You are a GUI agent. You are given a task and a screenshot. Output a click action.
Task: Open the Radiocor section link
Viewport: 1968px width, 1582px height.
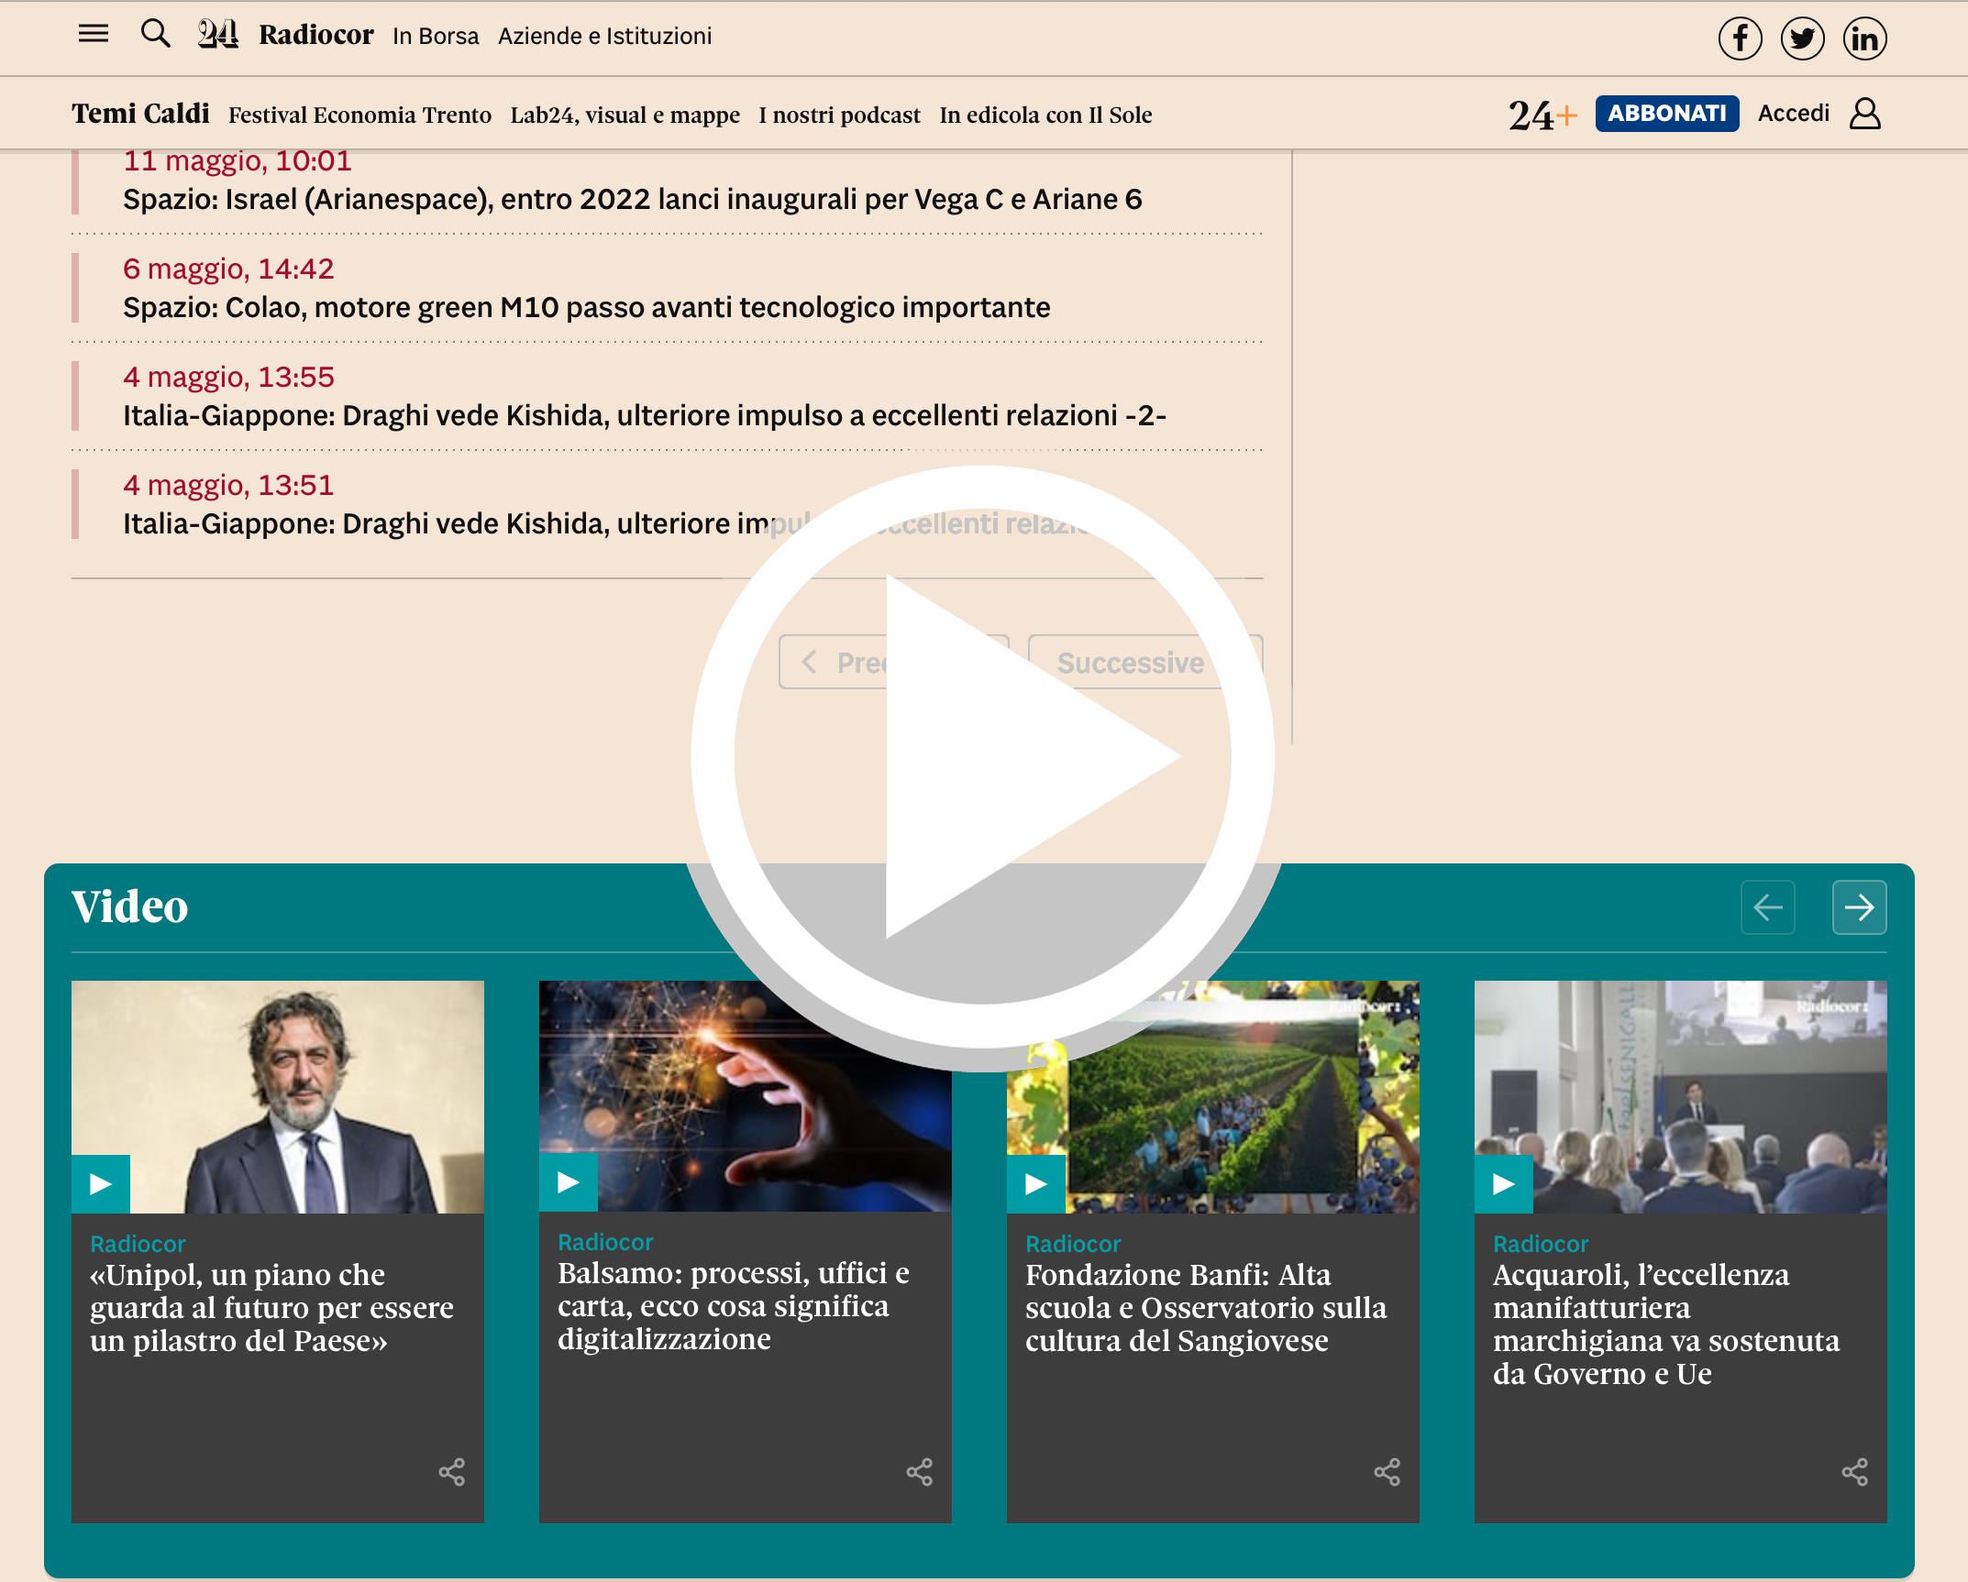315,35
